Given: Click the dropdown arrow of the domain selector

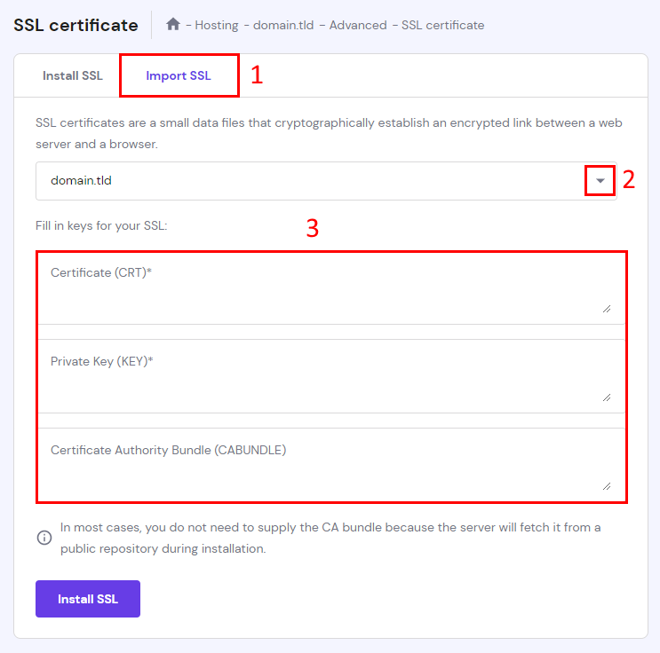Looking at the screenshot, I should point(600,181).
